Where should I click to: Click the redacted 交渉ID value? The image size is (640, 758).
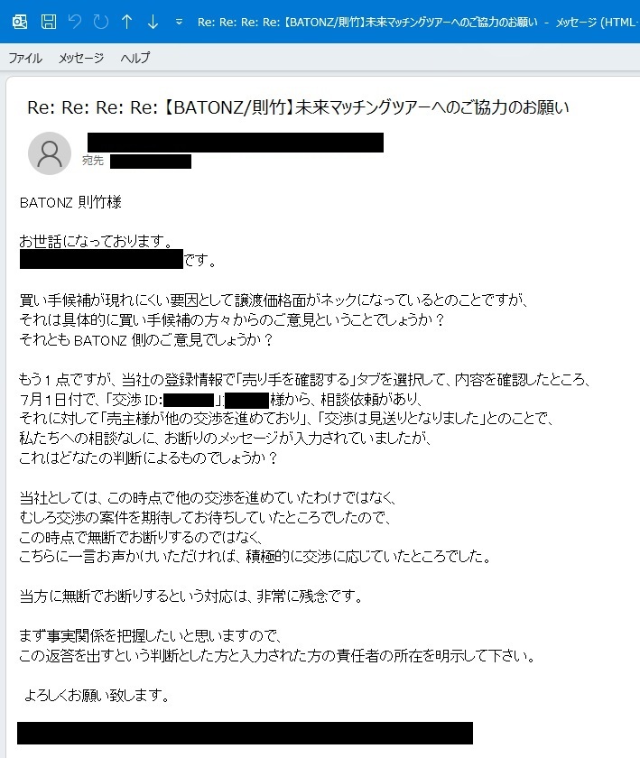pyautogui.click(x=189, y=400)
